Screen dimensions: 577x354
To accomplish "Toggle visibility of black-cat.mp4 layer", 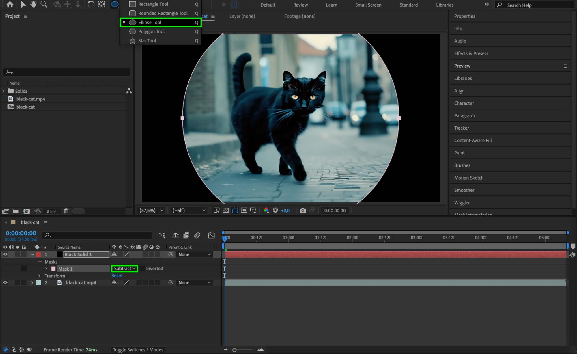I will pyautogui.click(x=5, y=283).
